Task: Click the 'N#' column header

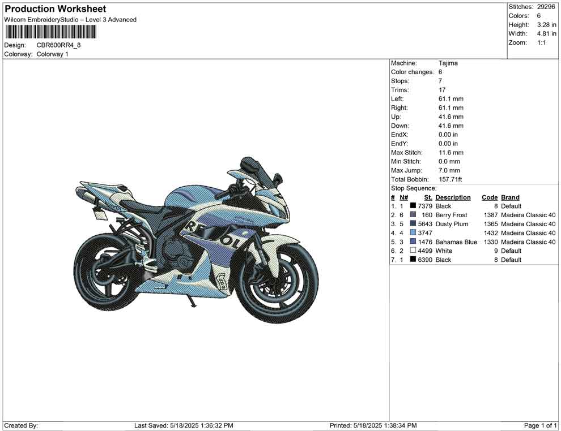Action: (x=403, y=197)
